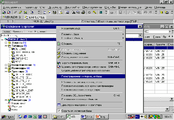This screenshot has height=120, width=174.
Task: Open the 'База данных' menu
Action: click(12, 8)
